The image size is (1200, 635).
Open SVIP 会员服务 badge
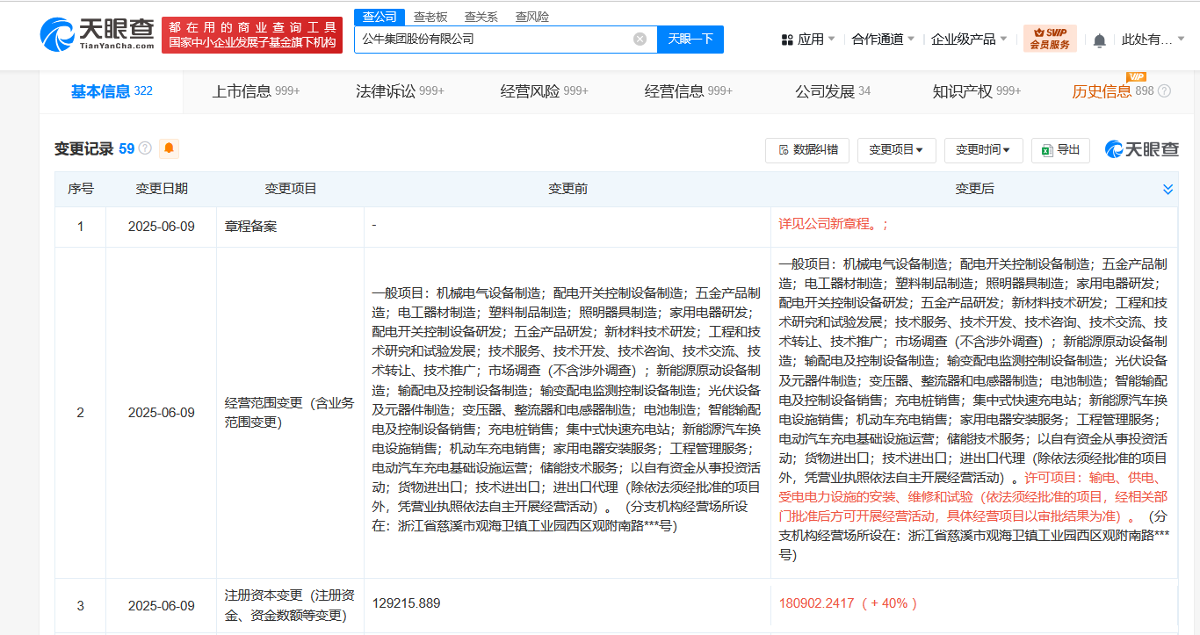[1049, 39]
